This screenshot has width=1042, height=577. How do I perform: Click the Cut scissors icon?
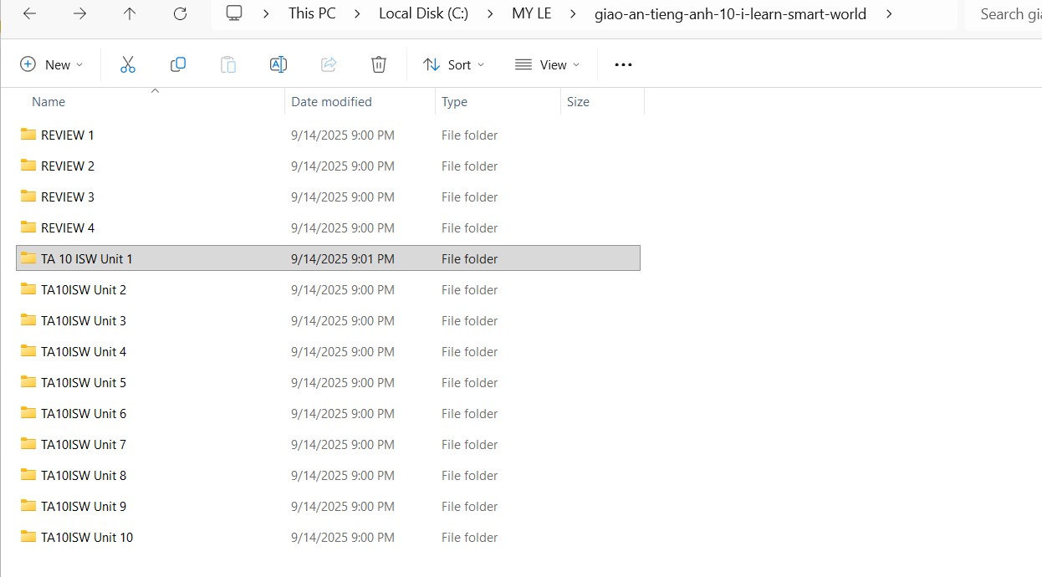pyautogui.click(x=127, y=64)
